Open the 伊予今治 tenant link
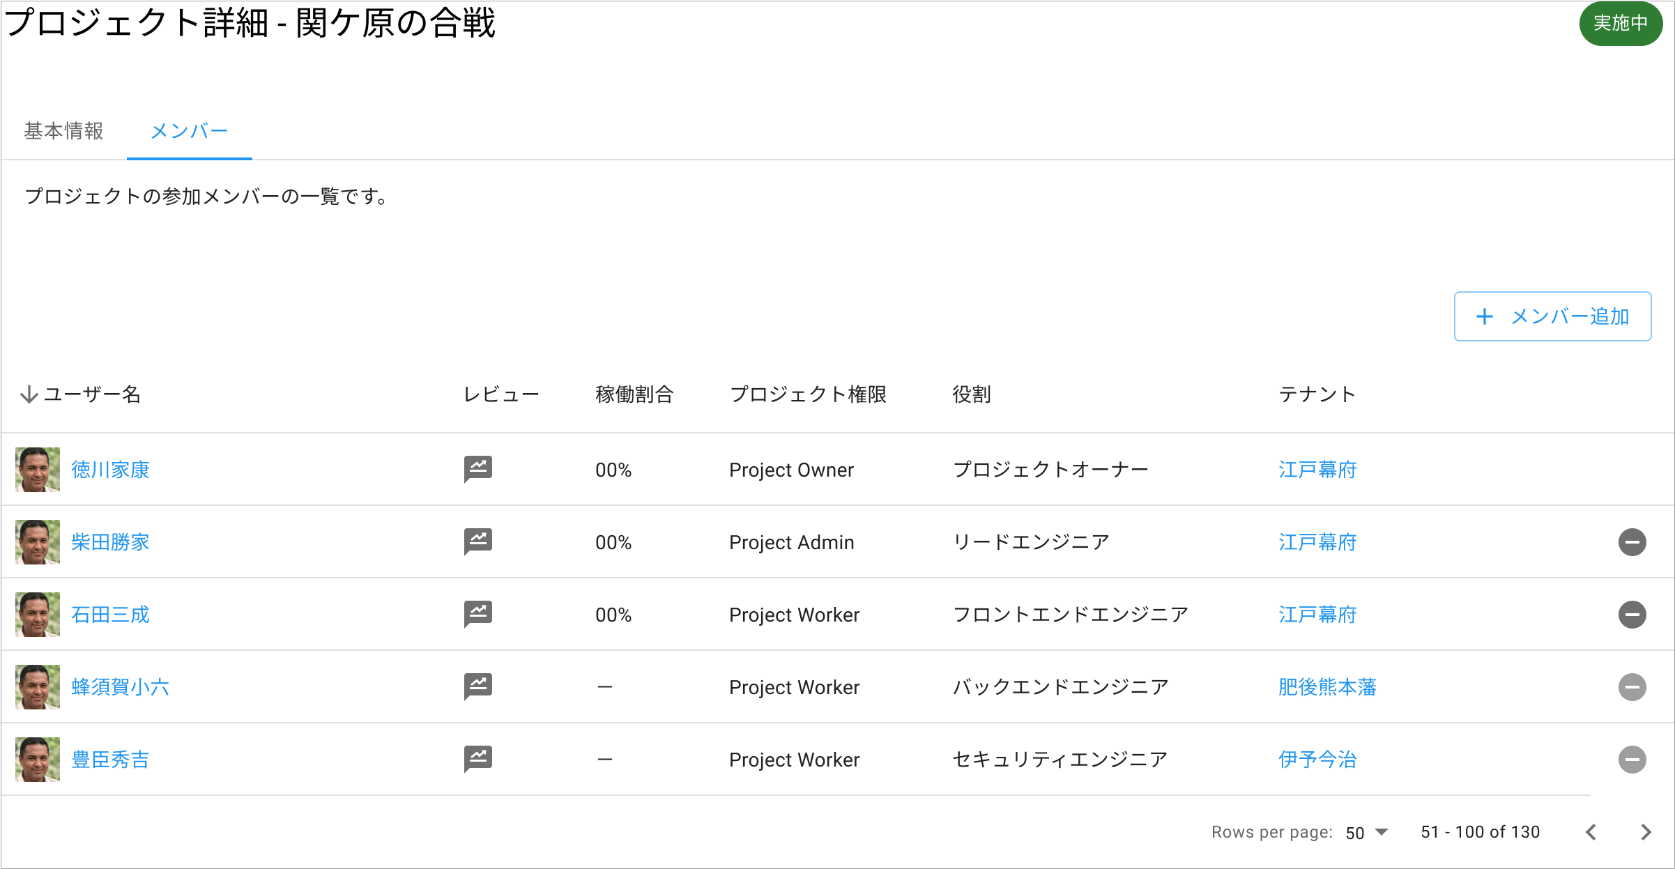Screen dimensions: 1675x869 [x=1317, y=760]
